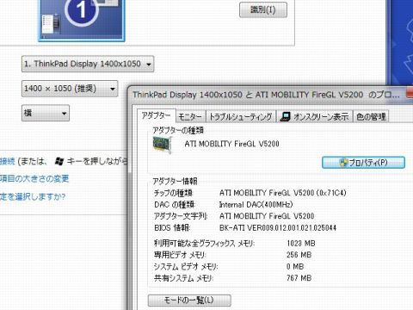This screenshot has height=310, width=413.
Task: Click the モードの一覧(L) button
Action: pyautogui.click(x=189, y=301)
